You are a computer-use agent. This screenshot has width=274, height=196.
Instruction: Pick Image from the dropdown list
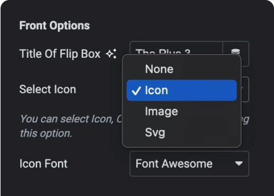click(182, 111)
